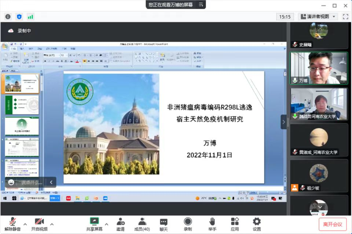Open the 聊天 chat panel
This screenshot has width=352, height=234.
pos(163,223)
